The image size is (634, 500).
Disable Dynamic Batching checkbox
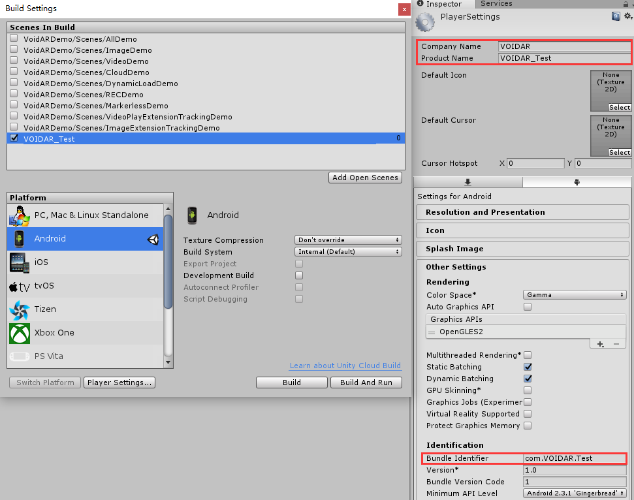(x=528, y=379)
